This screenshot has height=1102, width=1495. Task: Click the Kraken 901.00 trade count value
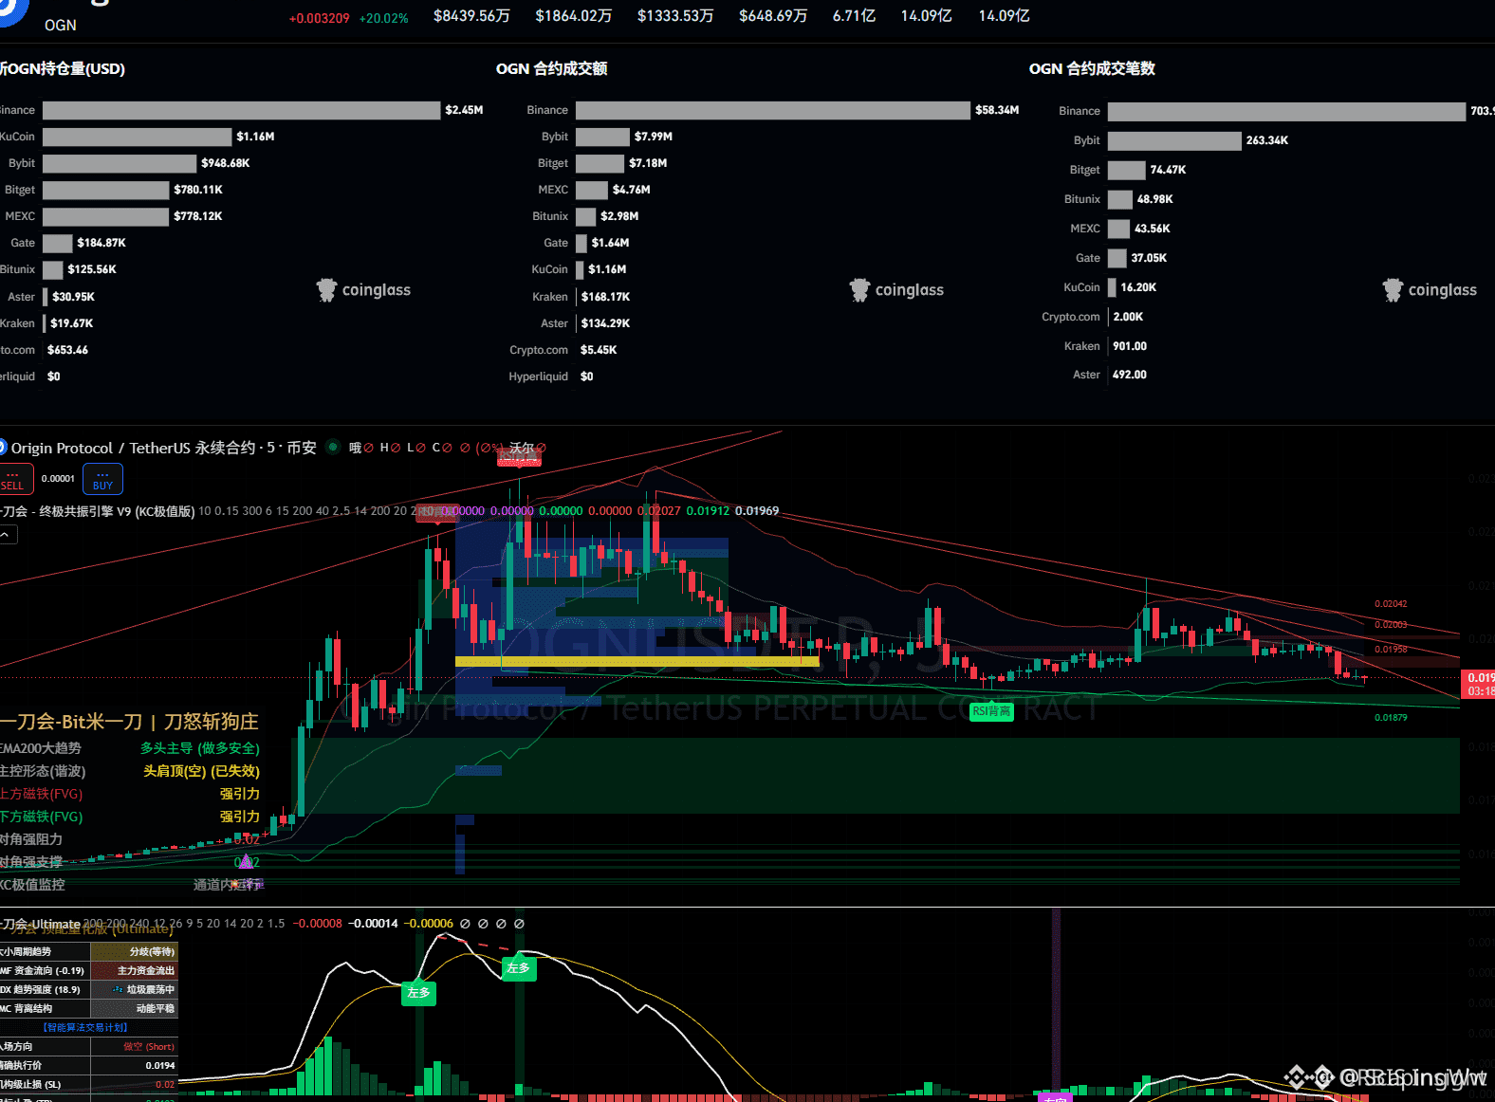1130,346
